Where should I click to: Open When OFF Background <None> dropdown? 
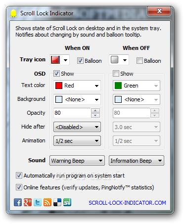tap(137, 99)
